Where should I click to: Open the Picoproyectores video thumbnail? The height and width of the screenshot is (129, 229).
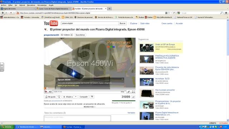coord(146,105)
